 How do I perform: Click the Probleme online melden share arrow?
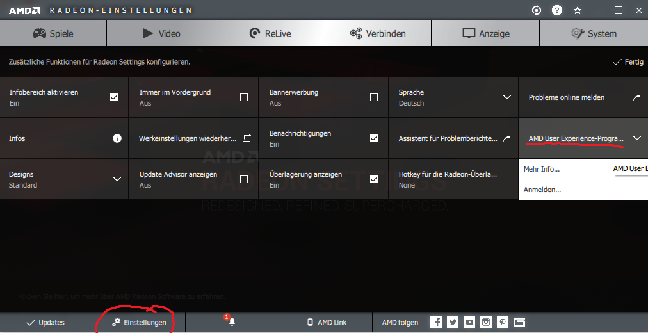click(637, 97)
